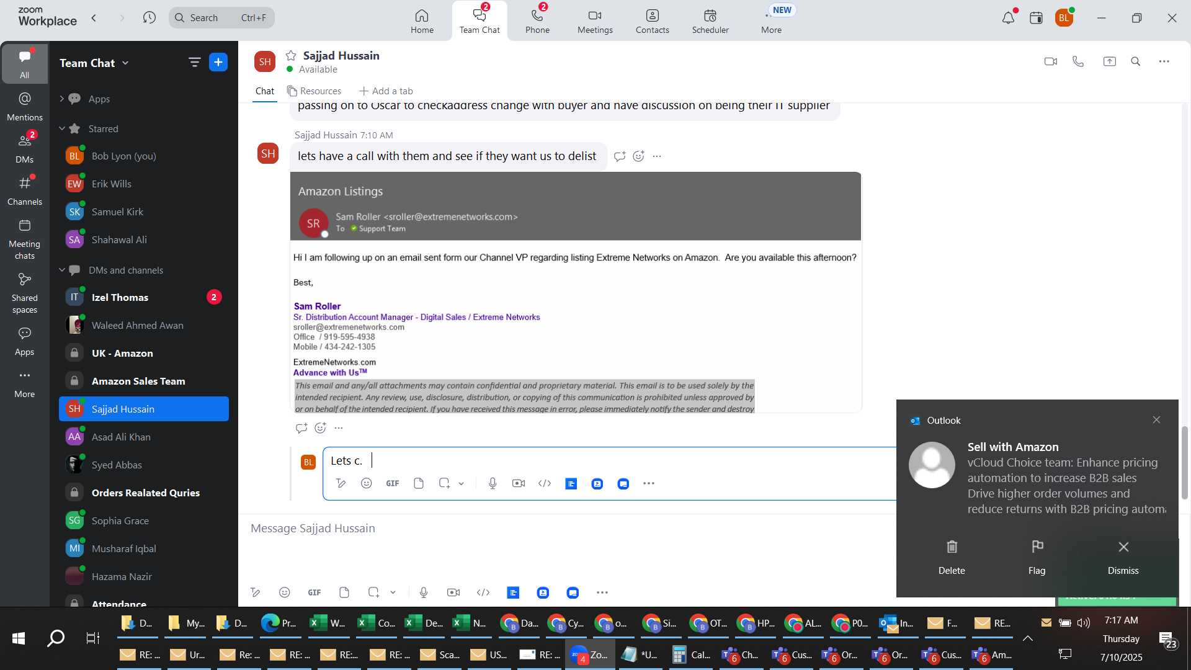Dismiss the Outlook notification
Viewport: 1191px width, 670px height.
[1123, 556]
